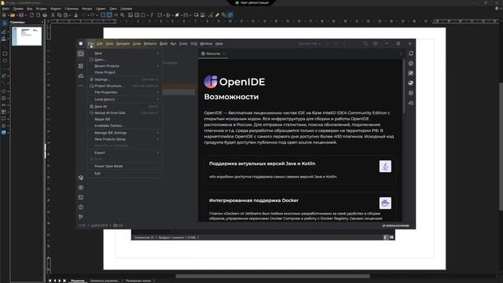Click the LibreOffice Zoom & Pan magnifier icon
This screenshot has width=503, height=283.
click(123, 15)
